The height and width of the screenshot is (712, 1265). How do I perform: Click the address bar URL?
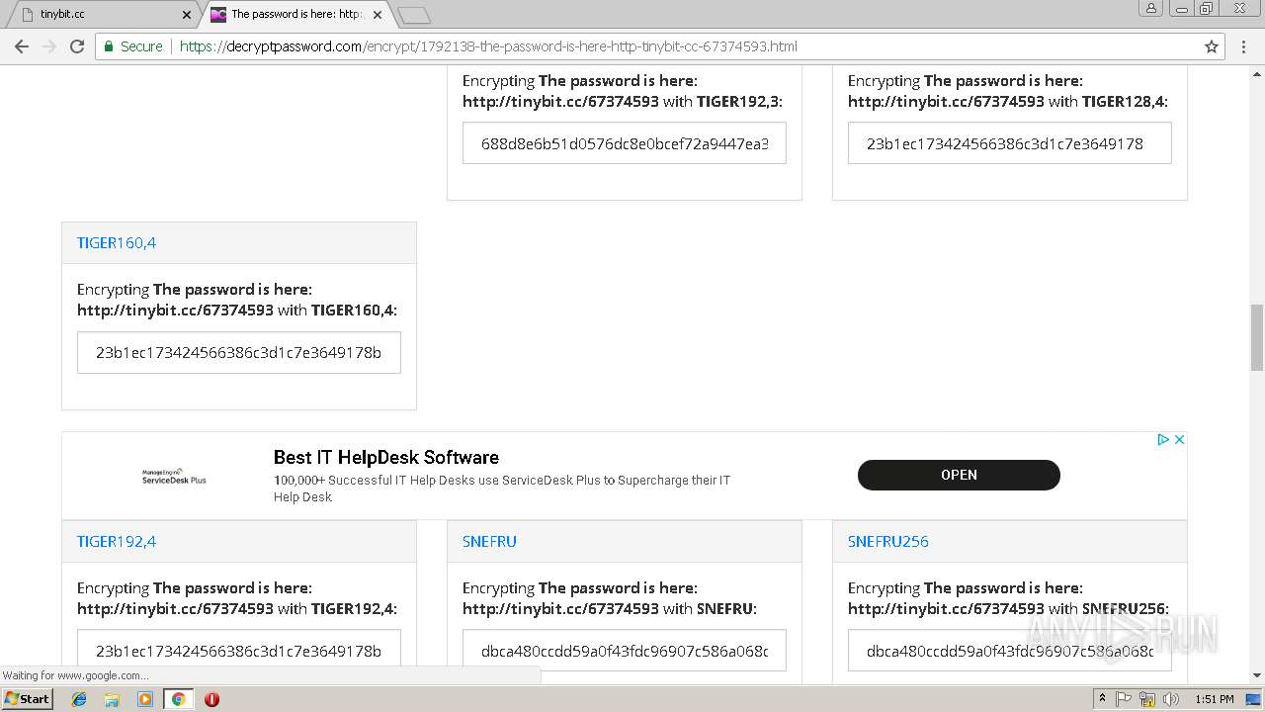(x=488, y=46)
